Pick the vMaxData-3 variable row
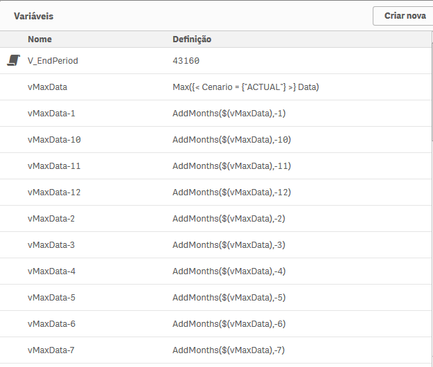 51,245
